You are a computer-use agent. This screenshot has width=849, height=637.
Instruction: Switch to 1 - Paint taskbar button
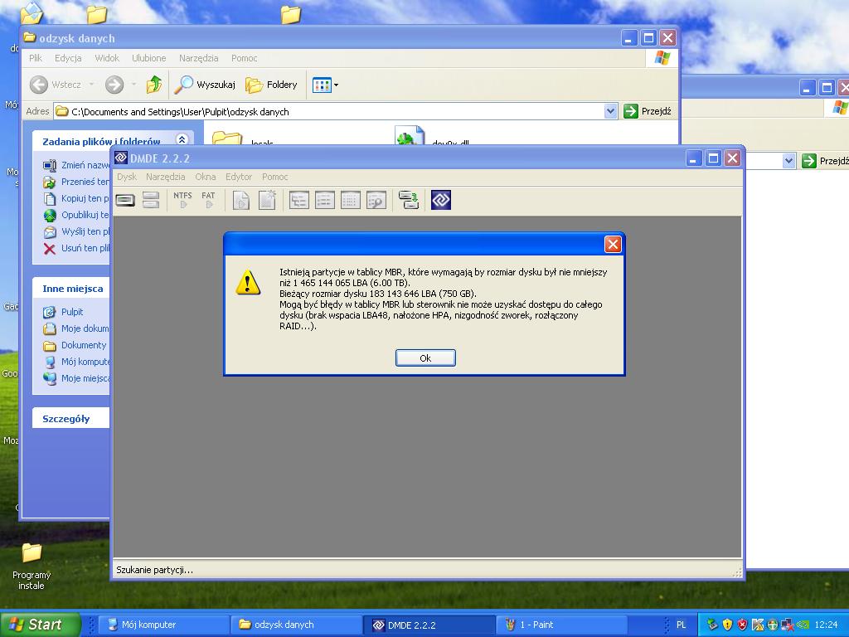(562, 625)
